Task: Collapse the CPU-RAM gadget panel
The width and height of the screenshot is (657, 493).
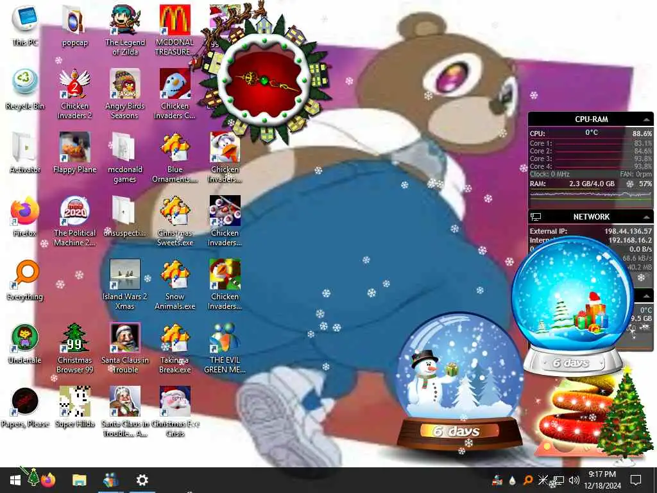Action: coord(647,119)
